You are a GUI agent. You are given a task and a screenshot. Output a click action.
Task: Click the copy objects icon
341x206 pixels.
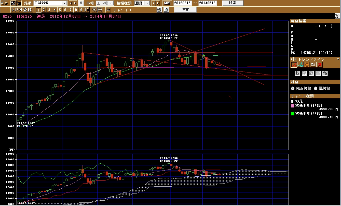click(x=304, y=74)
